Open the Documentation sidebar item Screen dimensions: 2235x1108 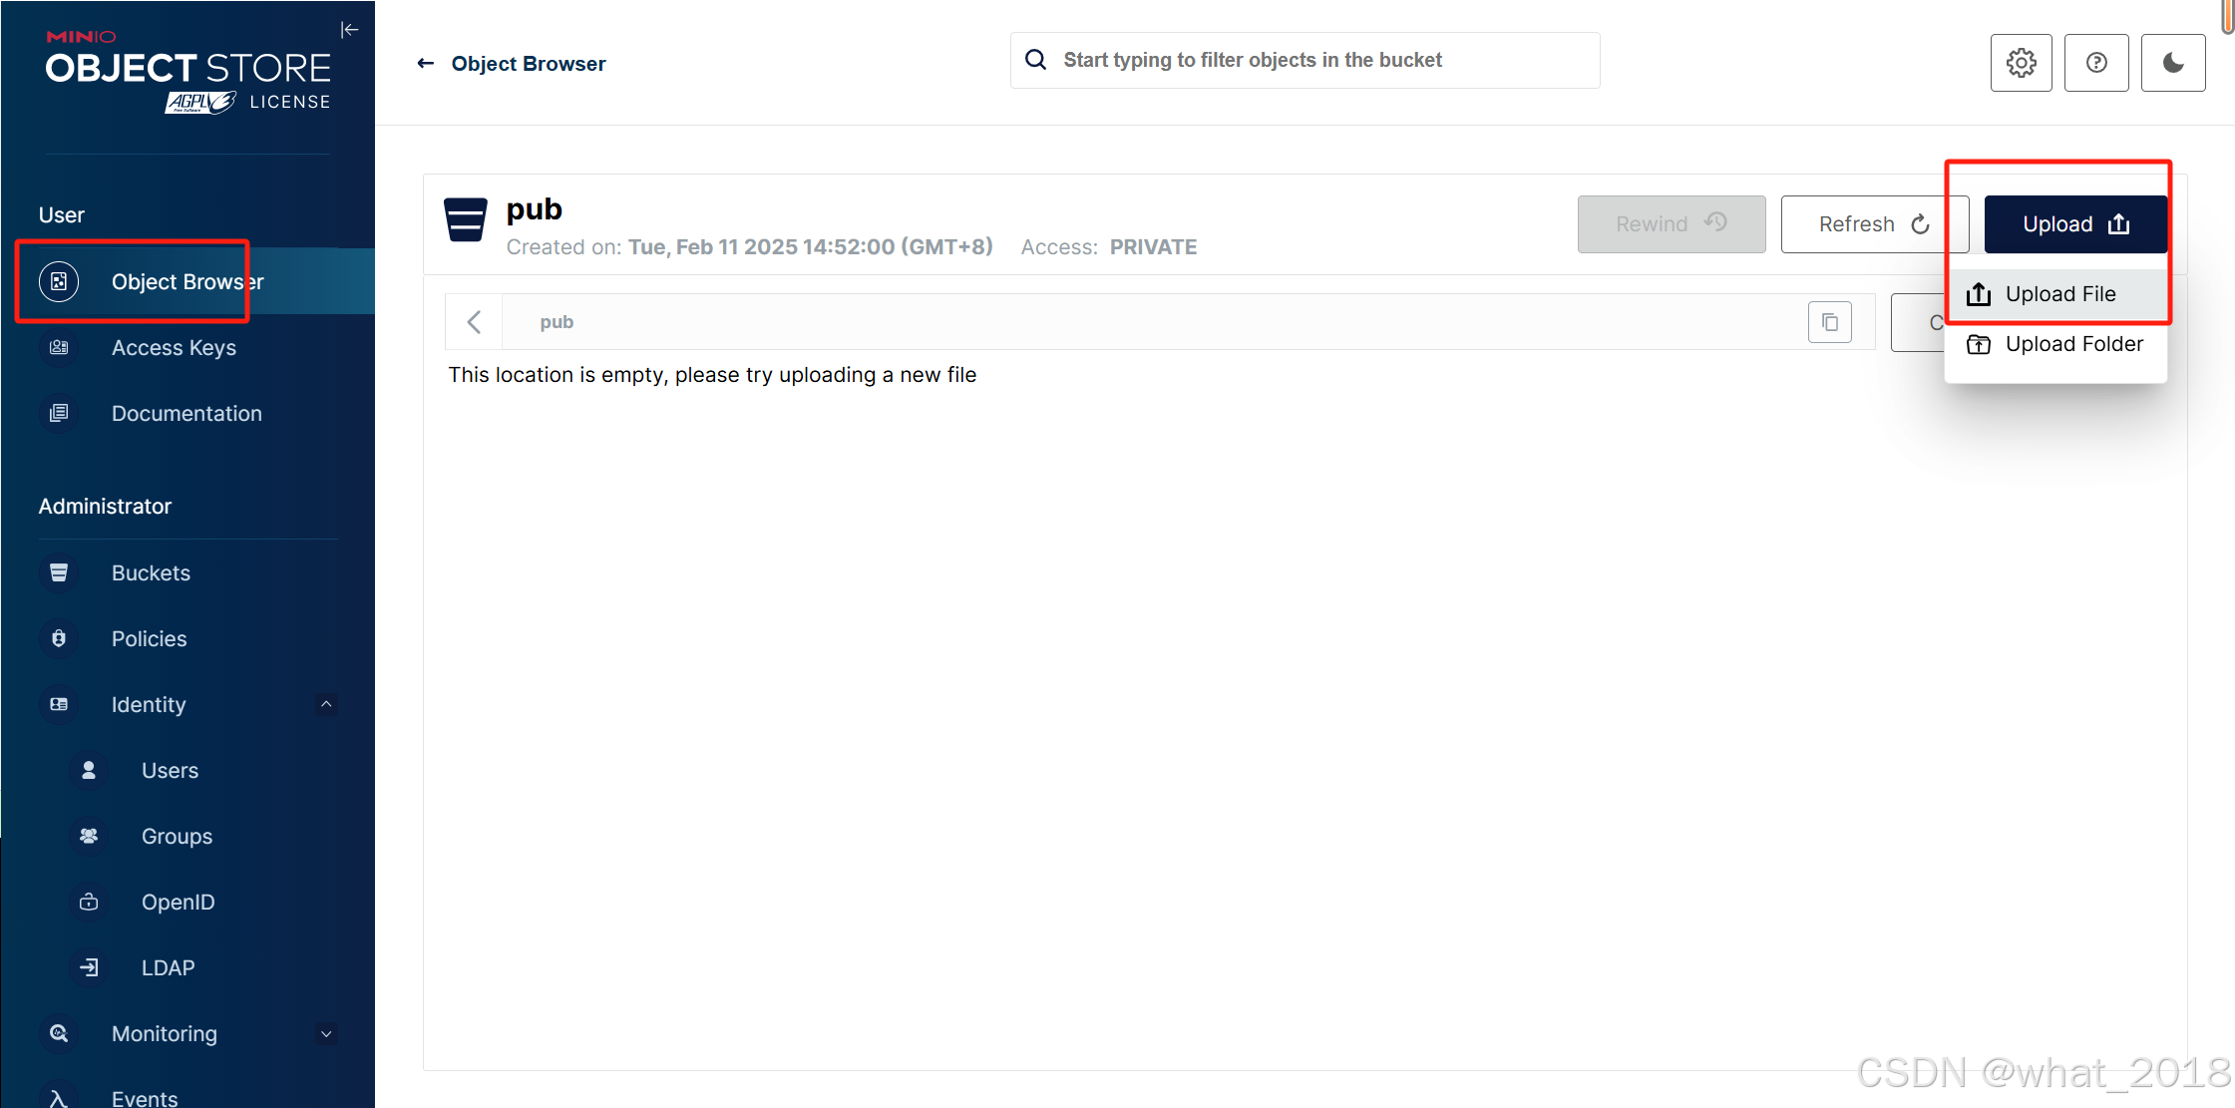pyautogui.click(x=186, y=413)
